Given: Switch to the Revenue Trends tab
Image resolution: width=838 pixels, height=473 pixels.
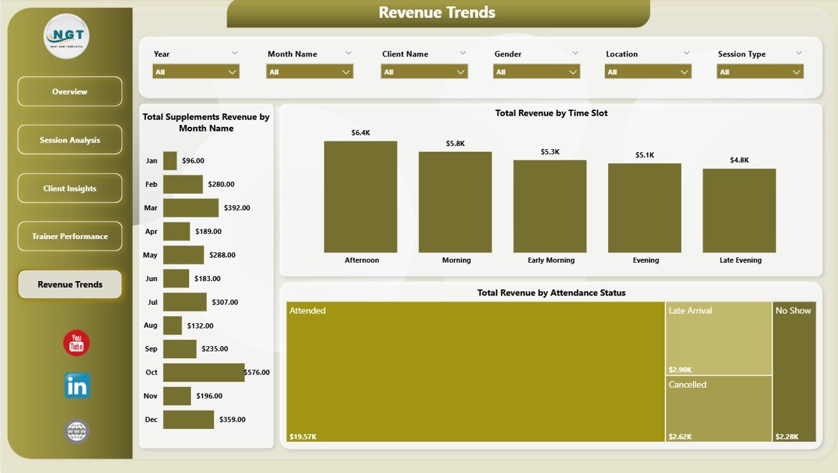Looking at the screenshot, I should coord(69,284).
